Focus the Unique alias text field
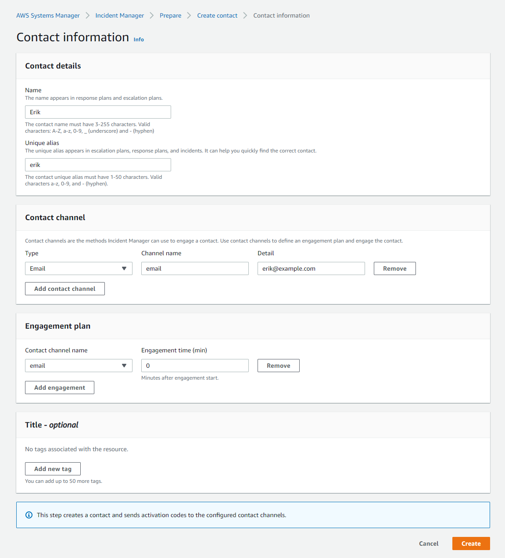505x558 pixels. [x=98, y=165]
